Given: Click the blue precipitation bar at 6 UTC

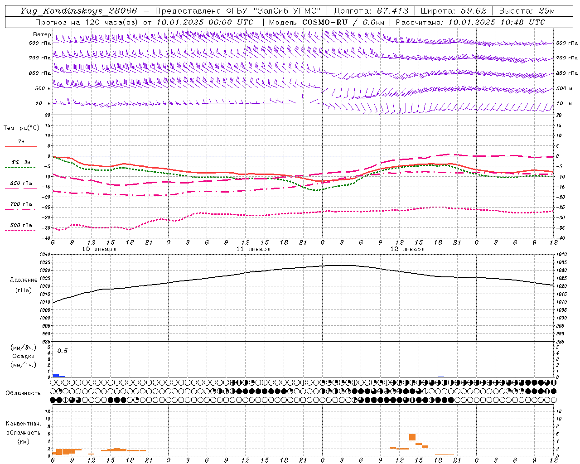Looking at the screenshot, I should pyautogui.click(x=56, y=376).
